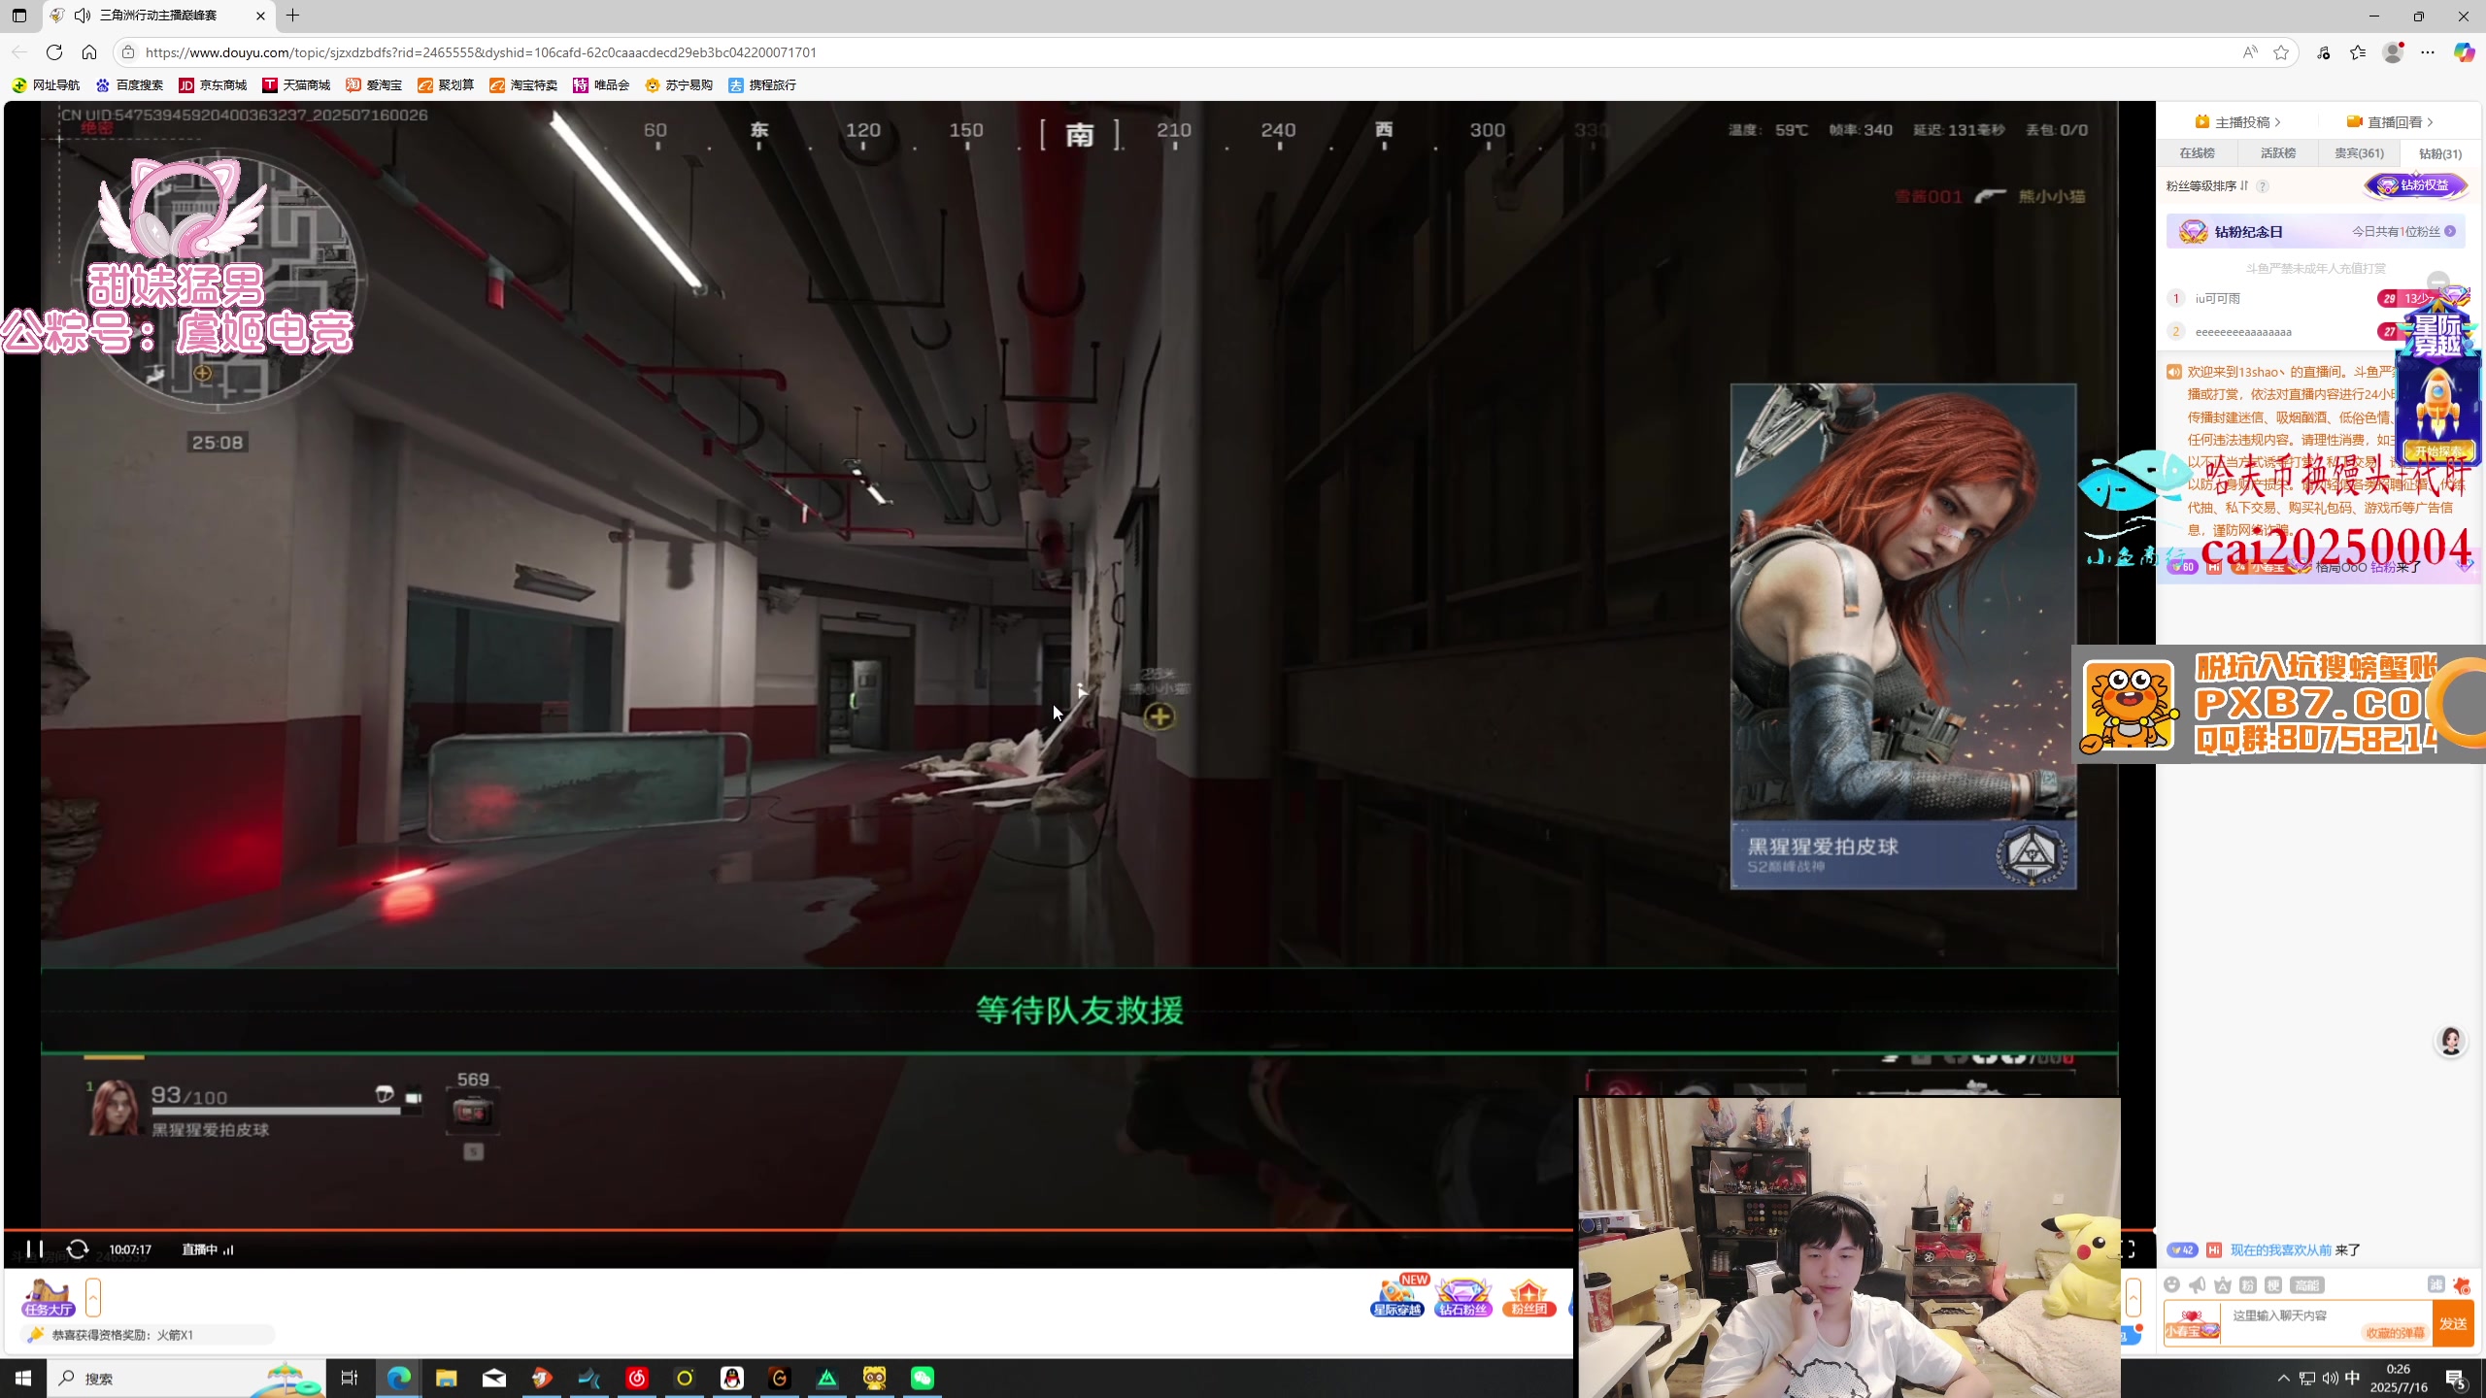Switch to the 活跃榜 tab
The height and width of the screenshot is (1398, 2486).
(x=2277, y=153)
